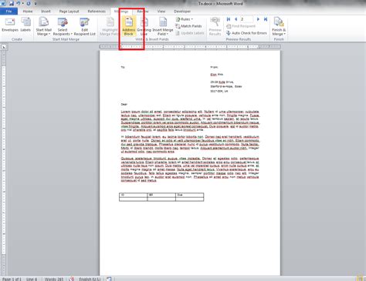
Task: Open Edit Recipient List
Action: tap(84, 27)
